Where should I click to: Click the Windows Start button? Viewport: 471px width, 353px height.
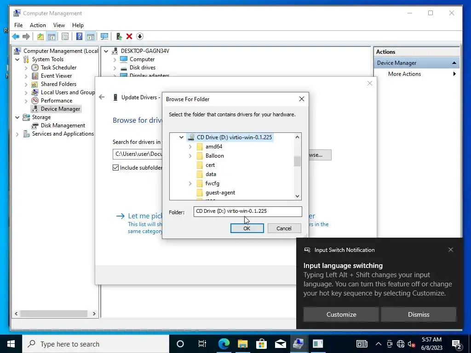[x=11, y=344]
